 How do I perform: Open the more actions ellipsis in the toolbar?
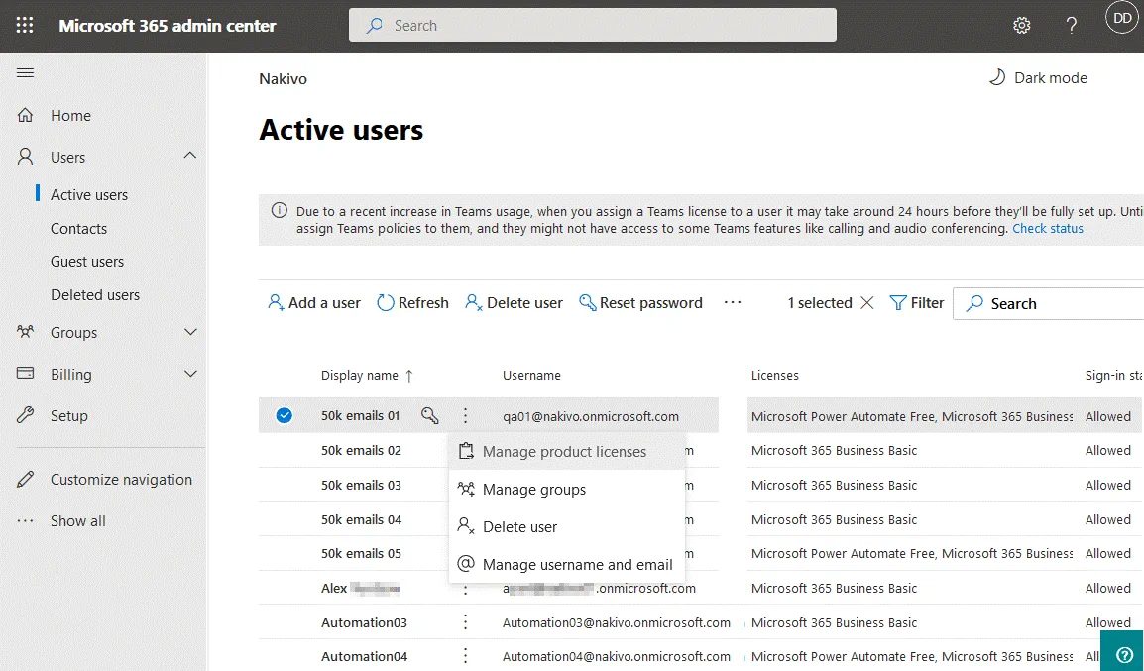pos(733,302)
